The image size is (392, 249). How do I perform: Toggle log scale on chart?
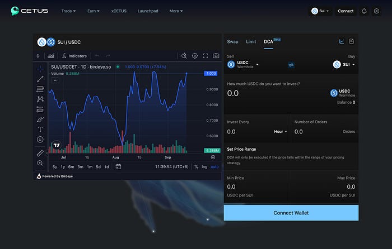pos(204,167)
